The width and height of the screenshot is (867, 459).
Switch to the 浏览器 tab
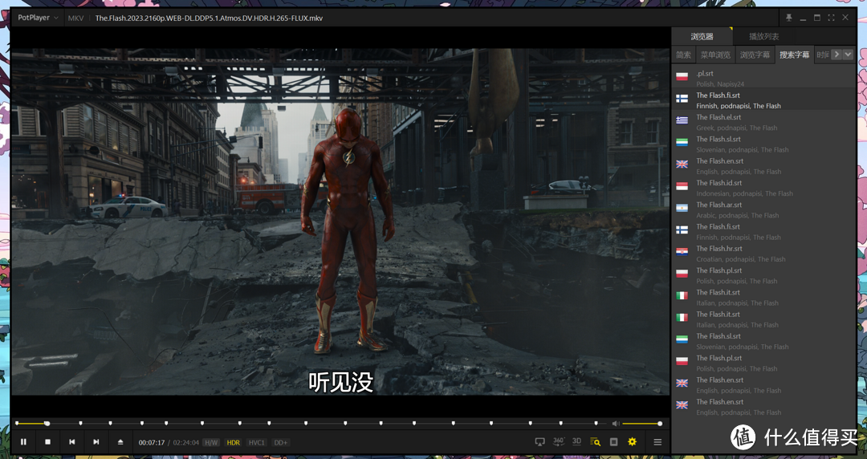point(702,36)
